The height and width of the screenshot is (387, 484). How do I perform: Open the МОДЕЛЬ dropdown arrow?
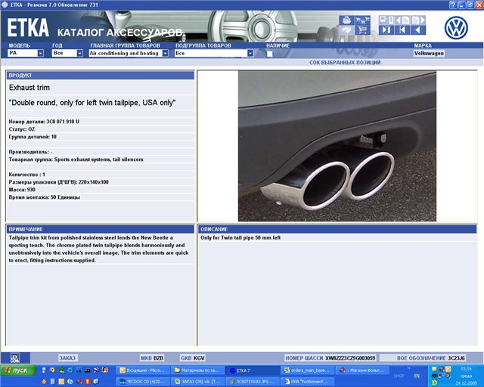point(40,53)
